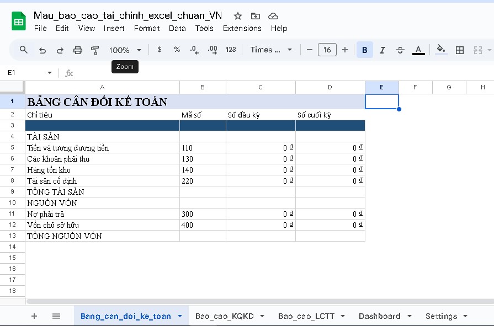Add a new sheet with plus button
The width and height of the screenshot is (494, 326).
click(34, 316)
